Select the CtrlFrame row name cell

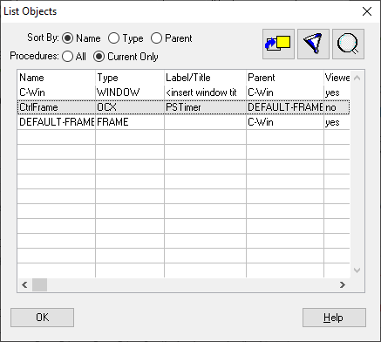56,107
